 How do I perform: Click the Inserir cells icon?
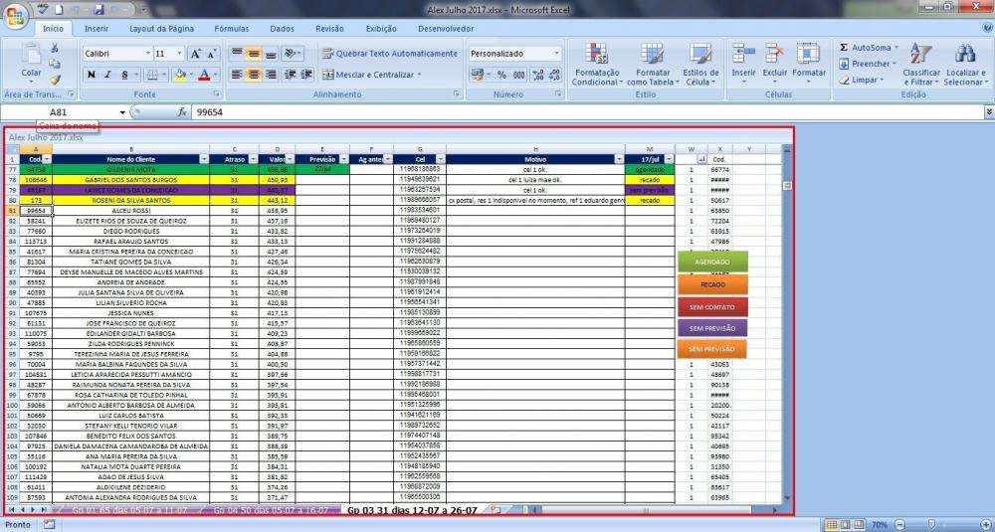click(x=743, y=54)
